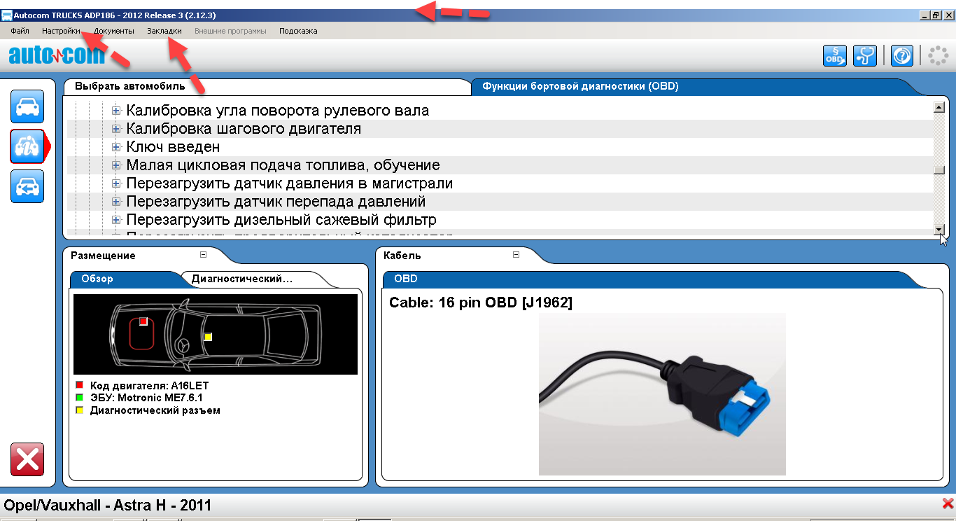Click the Код двигателя: A16LET text

pyautogui.click(x=149, y=385)
